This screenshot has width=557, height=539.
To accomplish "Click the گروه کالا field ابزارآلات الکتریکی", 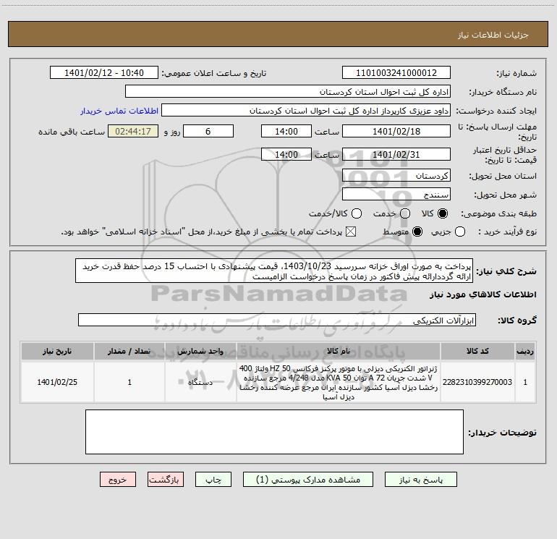I will (277, 320).
